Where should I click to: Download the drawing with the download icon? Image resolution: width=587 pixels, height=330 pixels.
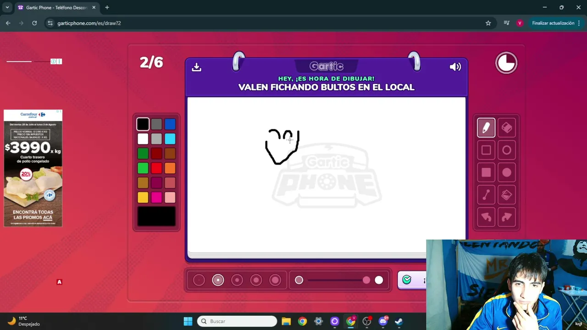click(197, 67)
